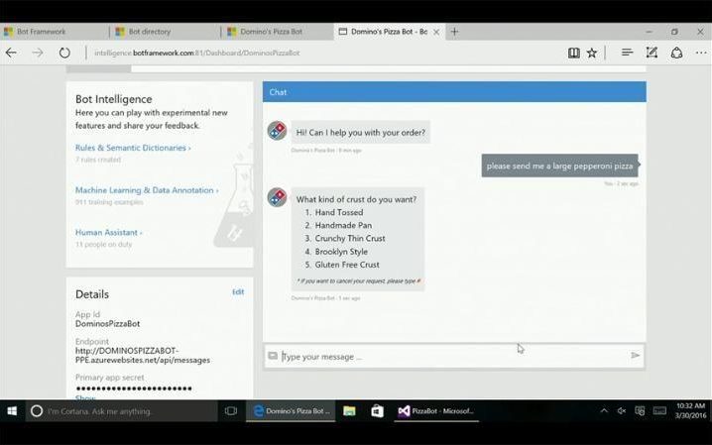
Task: Open the Hub lines icon
Action: point(627,53)
